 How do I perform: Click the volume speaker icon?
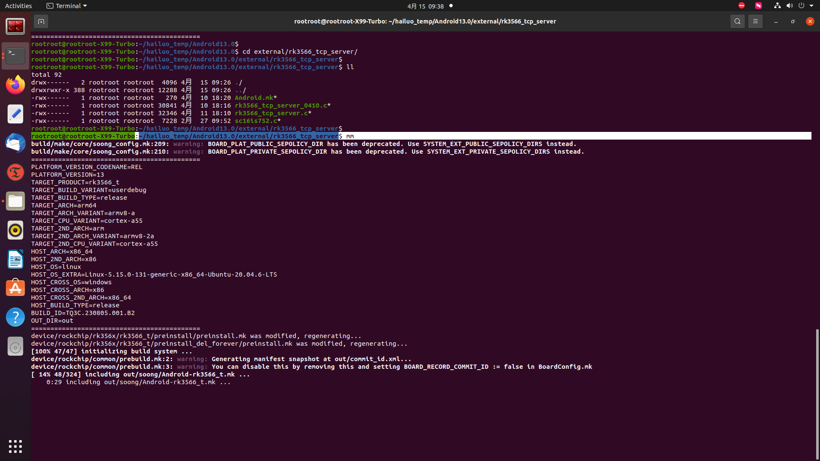tap(789, 6)
